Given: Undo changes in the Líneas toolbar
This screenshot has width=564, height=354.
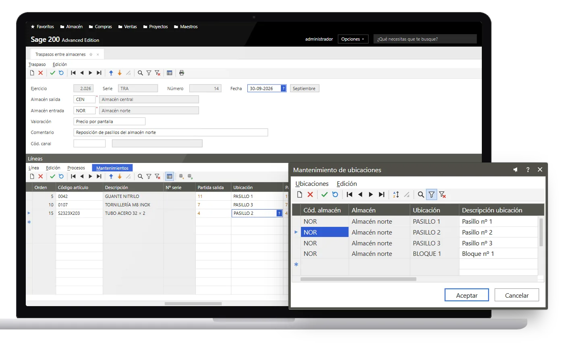Looking at the screenshot, I should pyautogui.click(x=61, y=176).
